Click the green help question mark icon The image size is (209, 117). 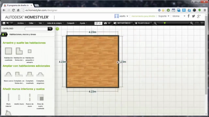pyautogui.click(x=57, y=29)
